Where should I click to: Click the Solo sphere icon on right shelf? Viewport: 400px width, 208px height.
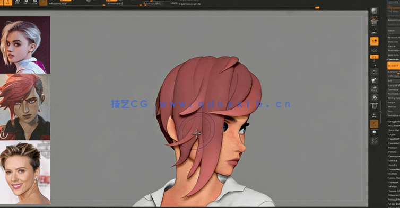374,132
